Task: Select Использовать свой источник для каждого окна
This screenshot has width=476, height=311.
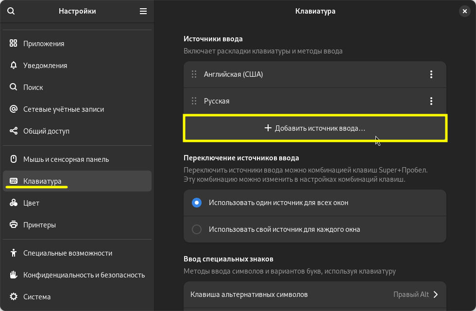Action: pyautogui.click(x=197, y=229)
